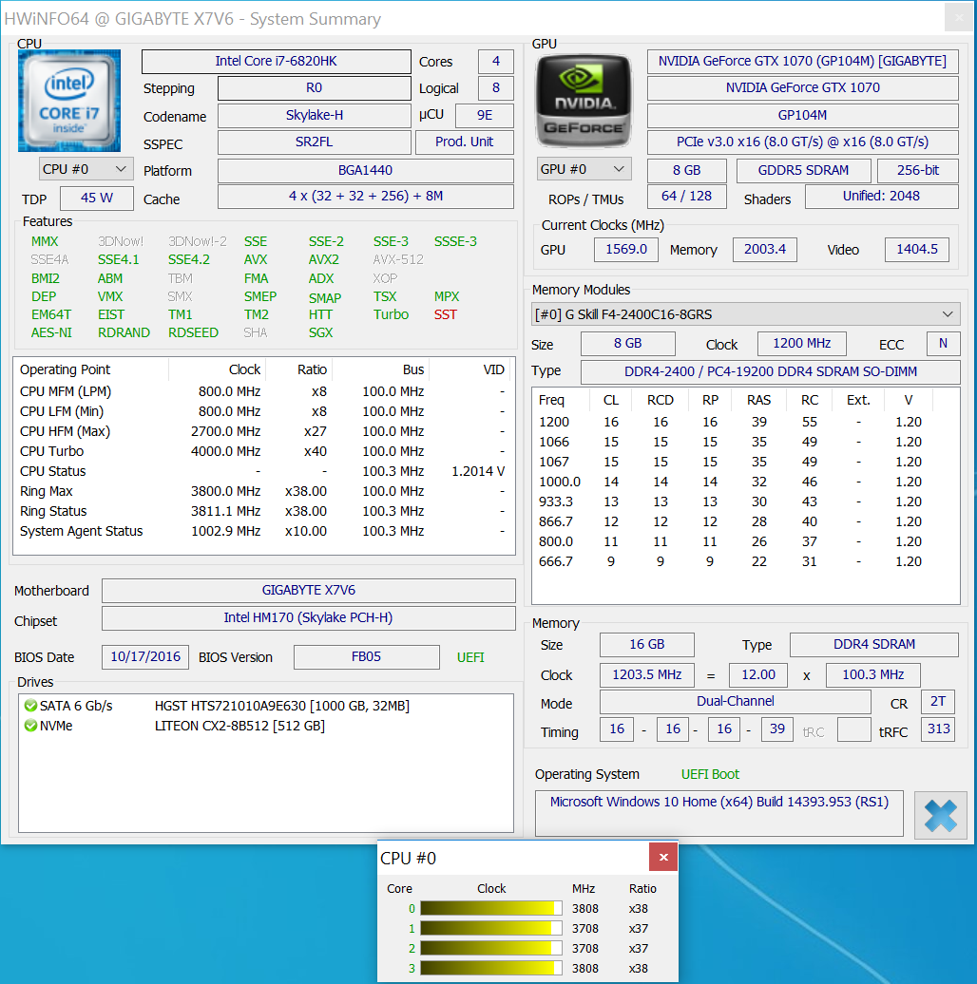Open the GPU #0 selector dropdown
This screenshot has width=977, height=984.
(x=584, y=169)
